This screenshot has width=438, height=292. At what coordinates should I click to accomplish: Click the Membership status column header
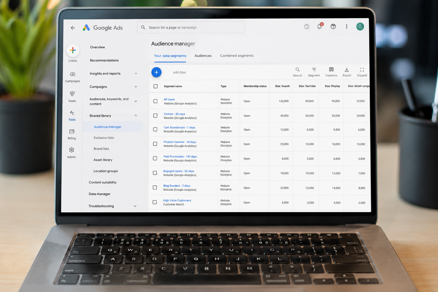(x=255, y=86)
